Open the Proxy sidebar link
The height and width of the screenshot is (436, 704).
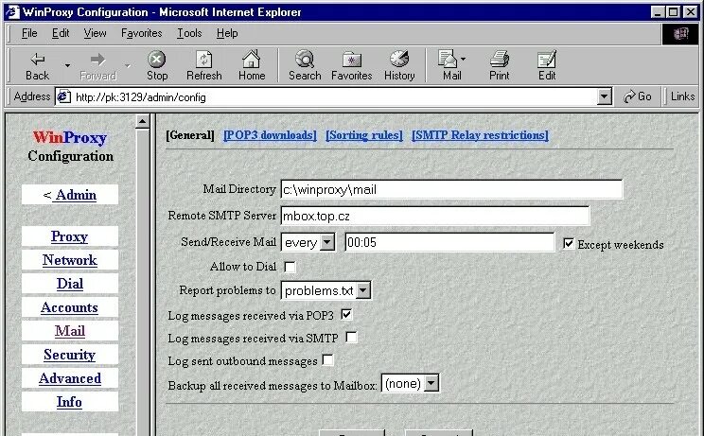coord(70,236)
